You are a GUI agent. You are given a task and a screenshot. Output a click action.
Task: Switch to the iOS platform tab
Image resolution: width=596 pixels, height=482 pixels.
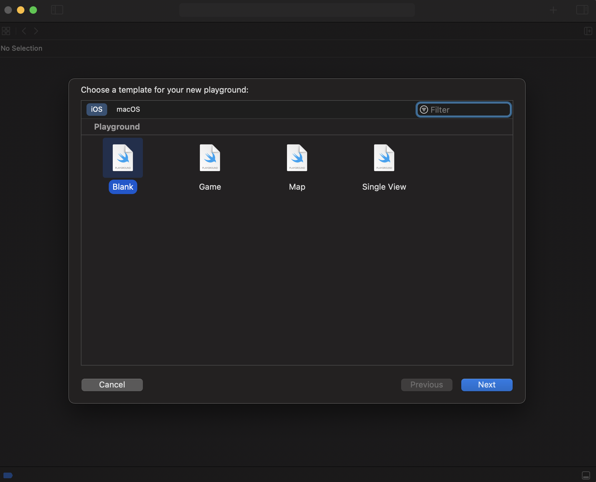pos(97,109)
